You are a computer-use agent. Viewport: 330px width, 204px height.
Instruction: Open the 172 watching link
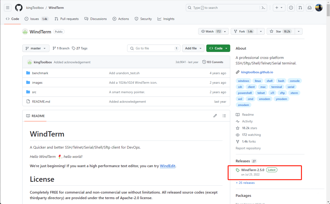point(251,135)
